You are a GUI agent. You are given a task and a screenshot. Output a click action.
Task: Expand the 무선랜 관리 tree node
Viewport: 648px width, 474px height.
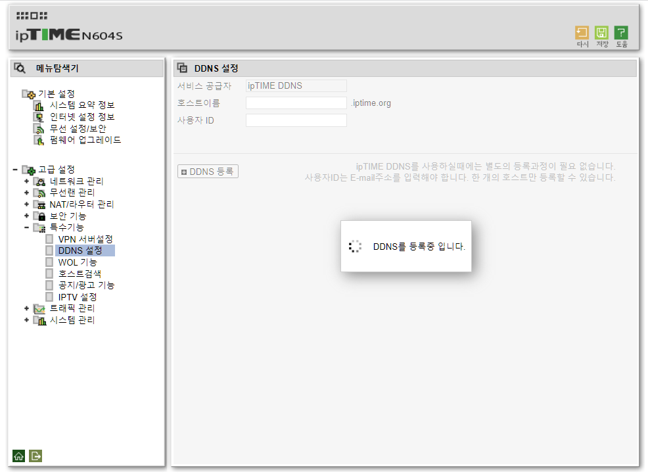pos(26,193)
